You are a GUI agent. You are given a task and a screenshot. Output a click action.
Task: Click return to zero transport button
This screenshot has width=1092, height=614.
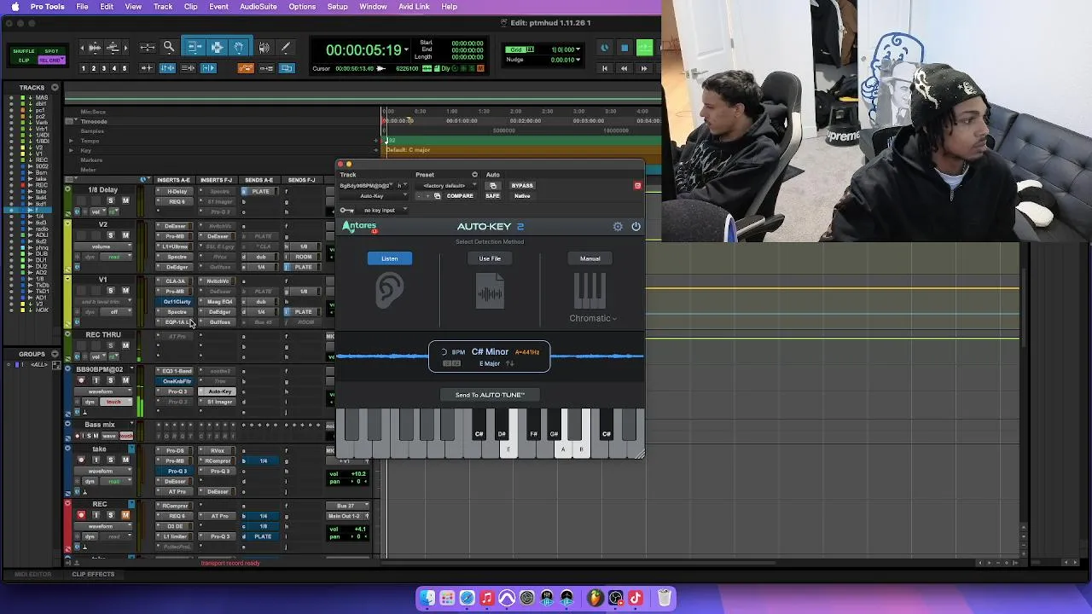pos(605,68)
